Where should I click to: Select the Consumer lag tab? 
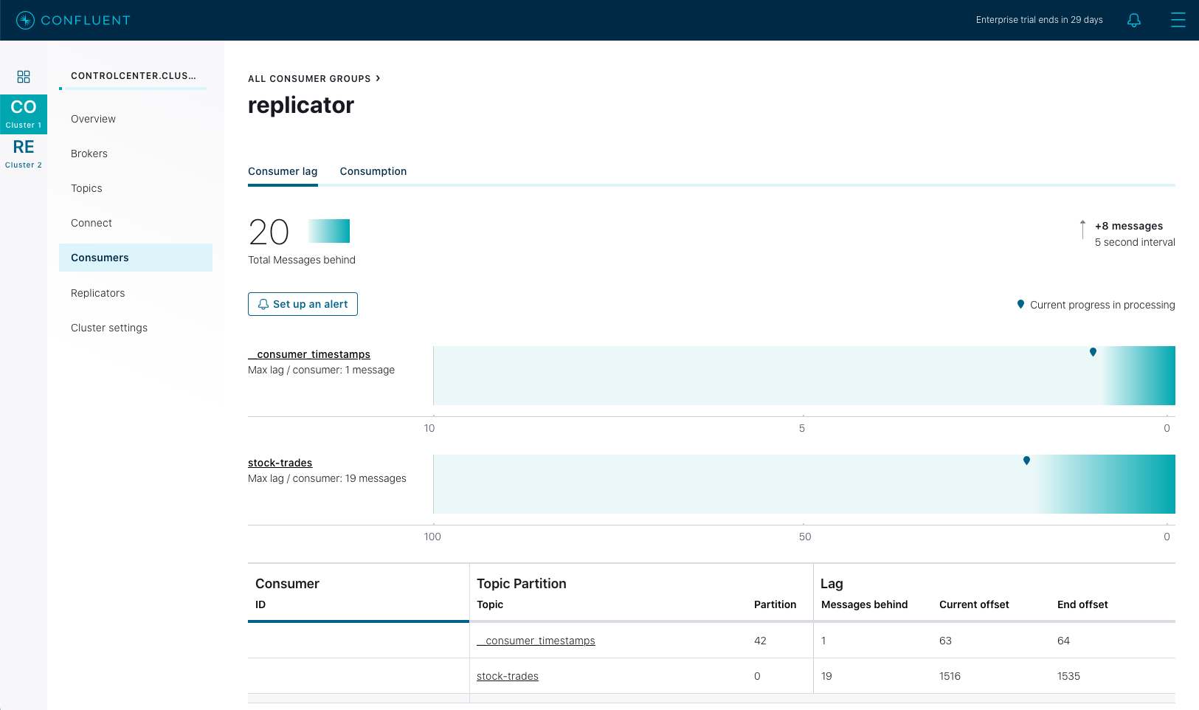pyautogui.click(x=283, y=171)
